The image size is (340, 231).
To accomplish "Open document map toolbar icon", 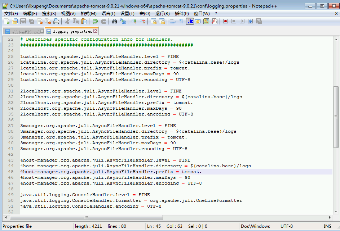I will tap(206, 21).
